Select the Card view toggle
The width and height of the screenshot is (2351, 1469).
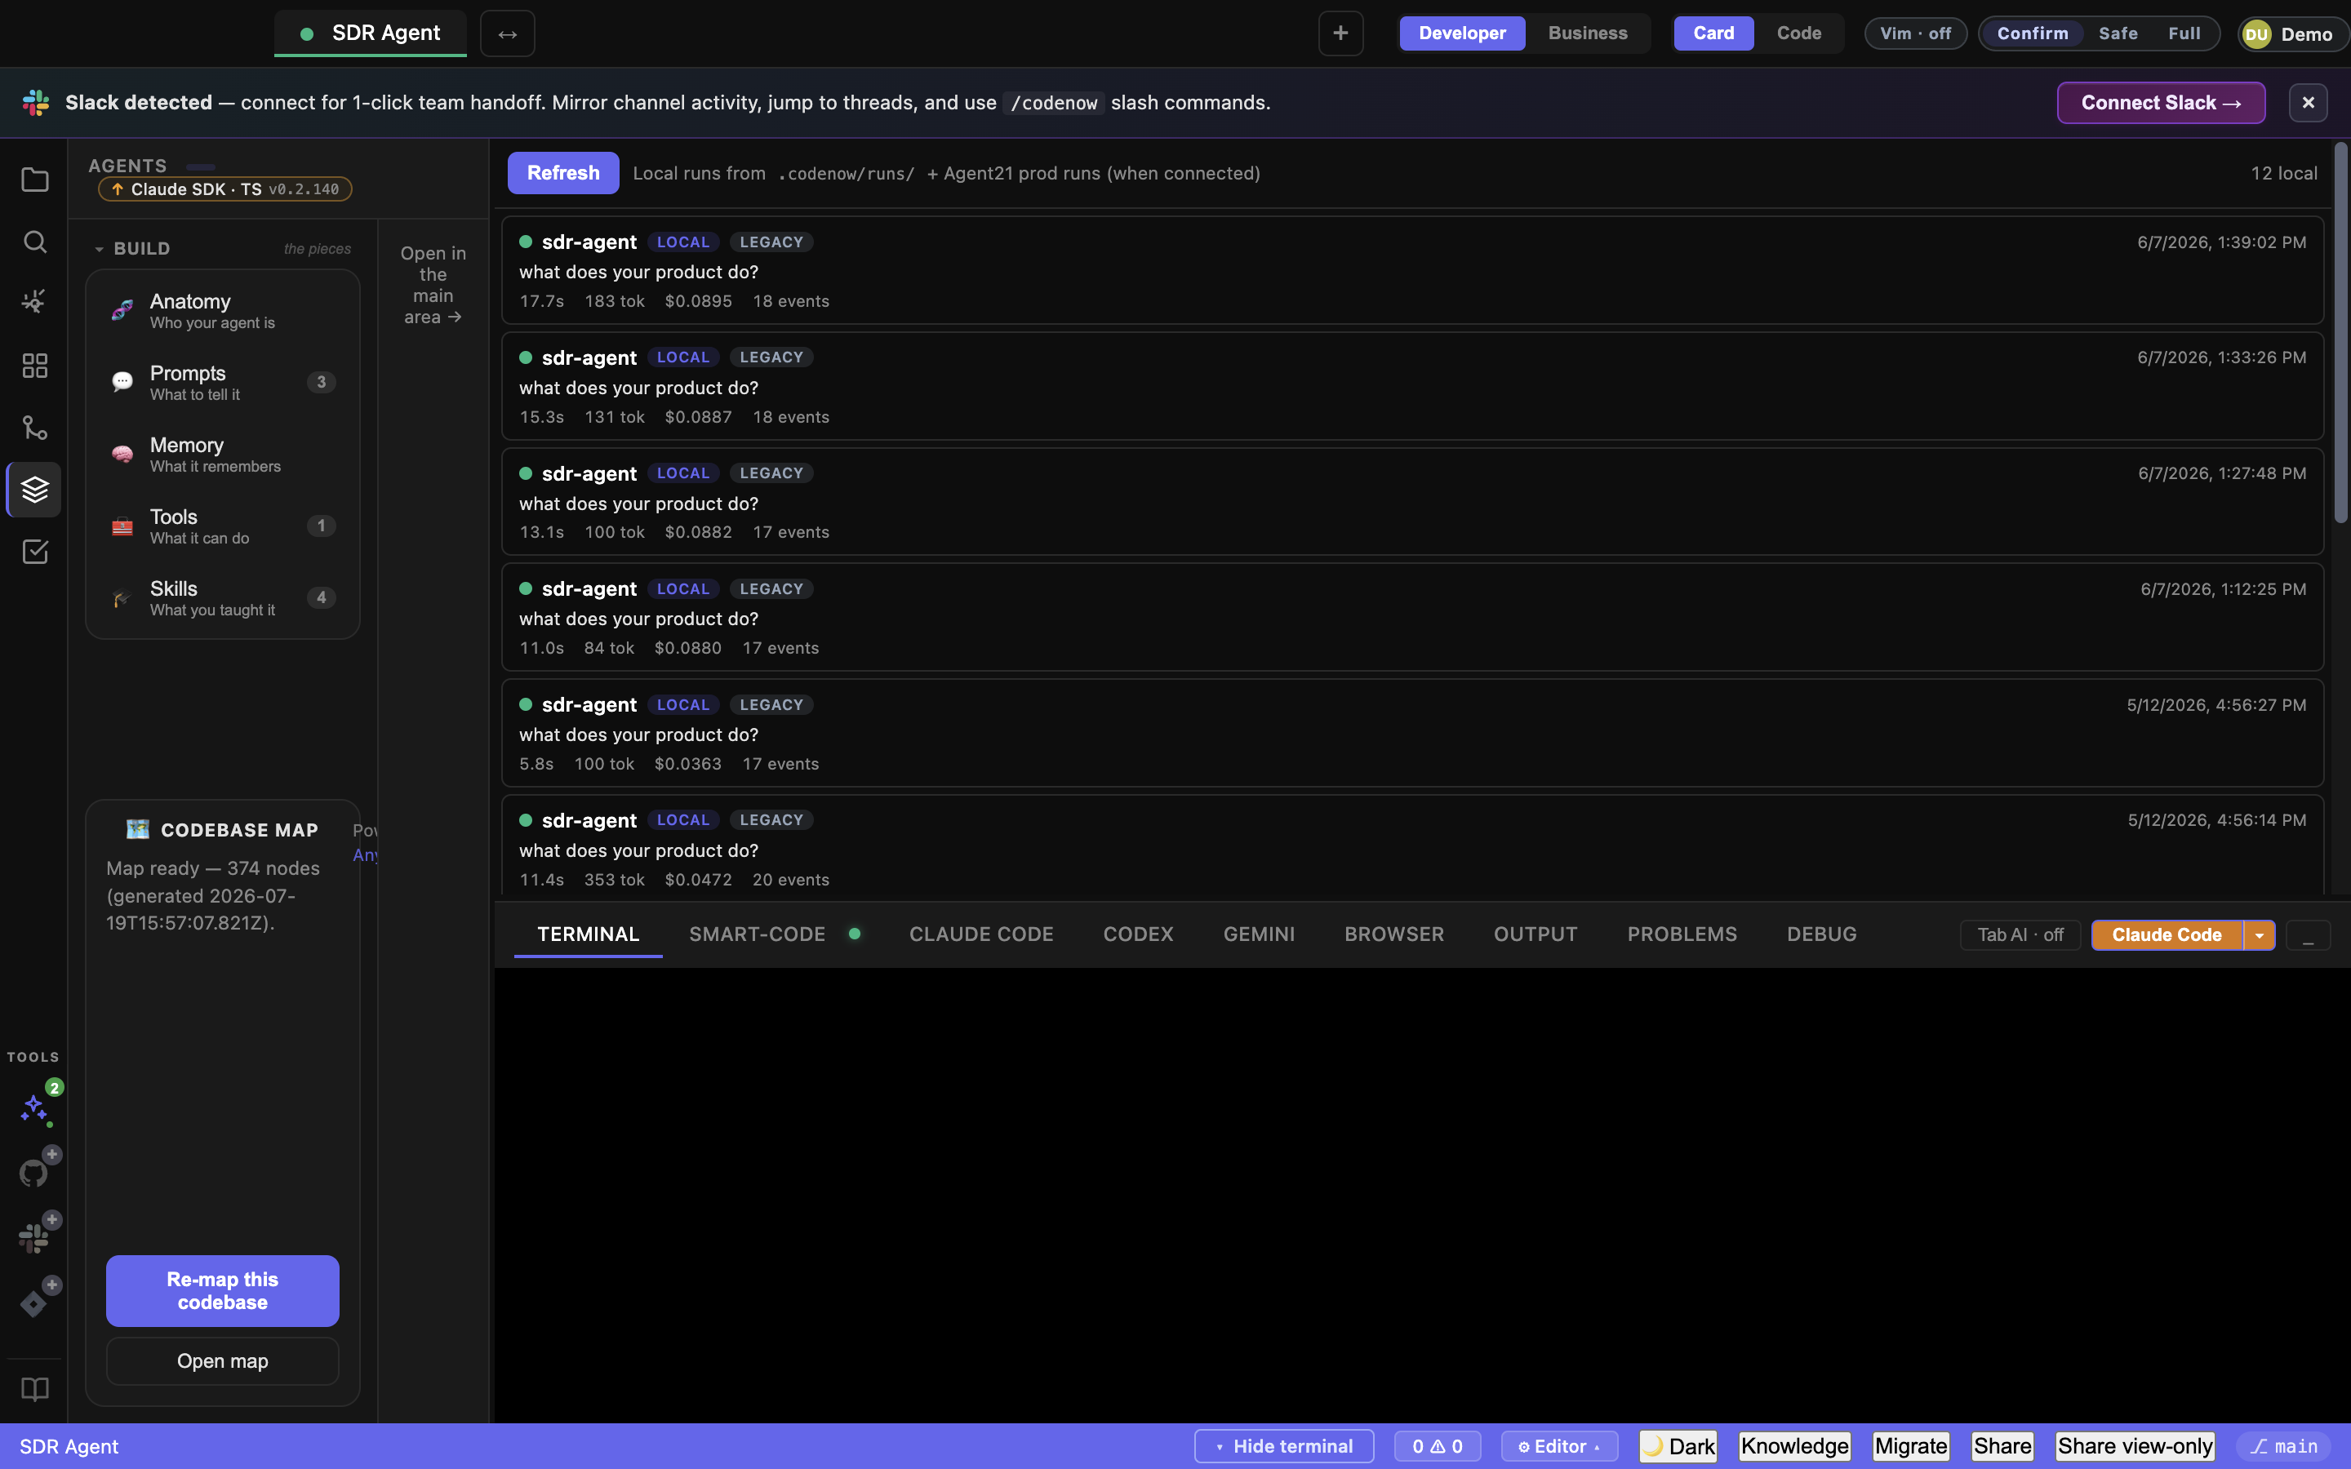click(1713, 33)
